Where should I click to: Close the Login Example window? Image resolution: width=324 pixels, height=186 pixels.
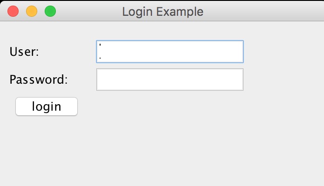click(13, 11)
